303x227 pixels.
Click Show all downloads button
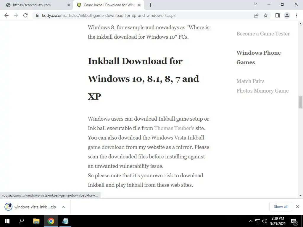pos(281,207)
